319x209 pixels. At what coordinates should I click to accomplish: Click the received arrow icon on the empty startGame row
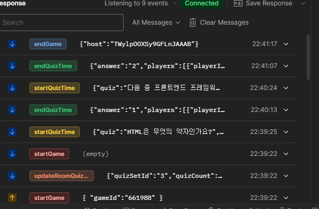[x=12, y=154]
